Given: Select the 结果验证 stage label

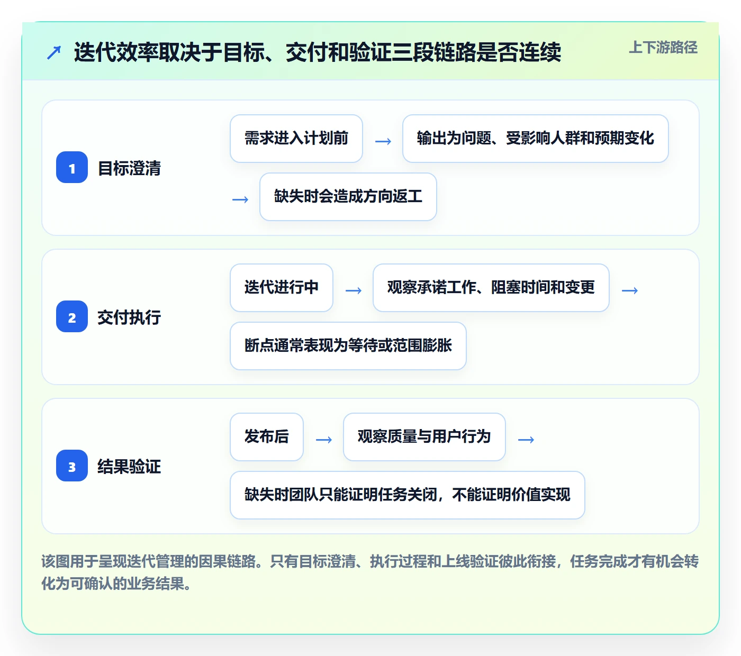Looking at the screenshot, I should (129, 467).
